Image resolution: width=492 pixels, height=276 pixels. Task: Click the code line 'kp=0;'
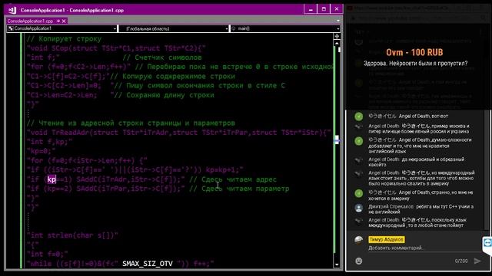click(x=41, y=151)
